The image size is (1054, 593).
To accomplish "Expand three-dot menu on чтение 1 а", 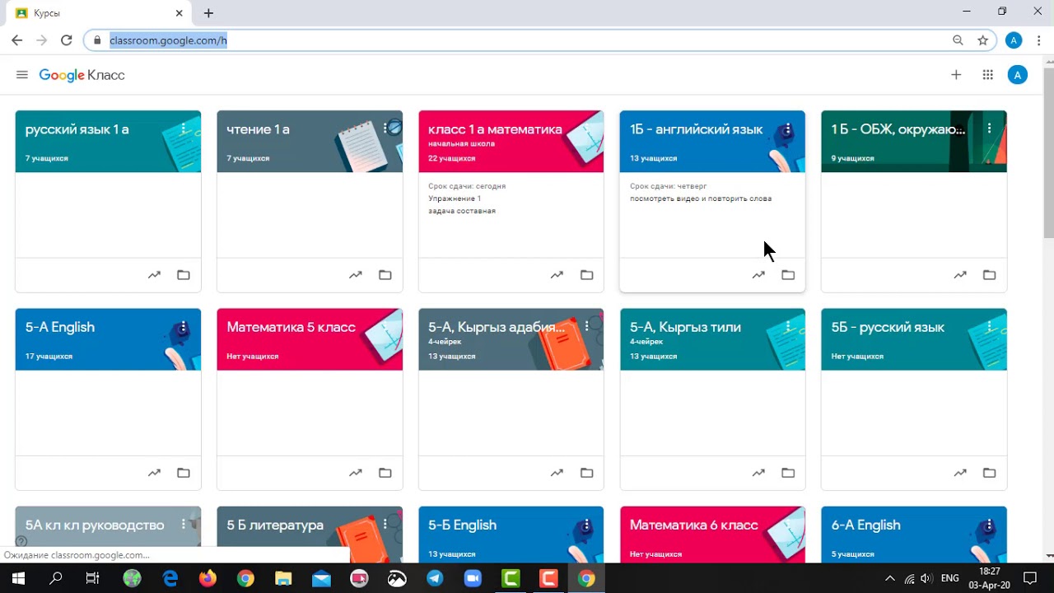I will 385,128.
